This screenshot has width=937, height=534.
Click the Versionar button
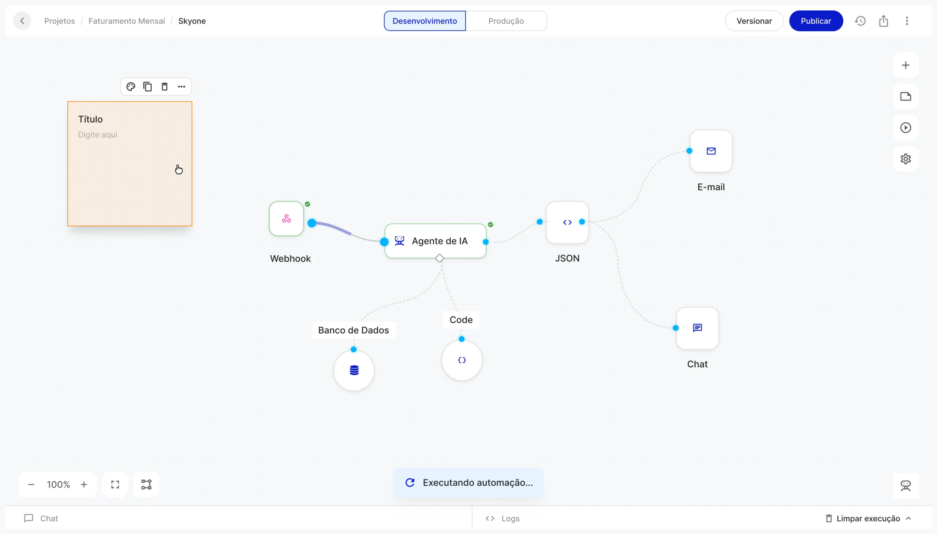click(x=754, y=21)
